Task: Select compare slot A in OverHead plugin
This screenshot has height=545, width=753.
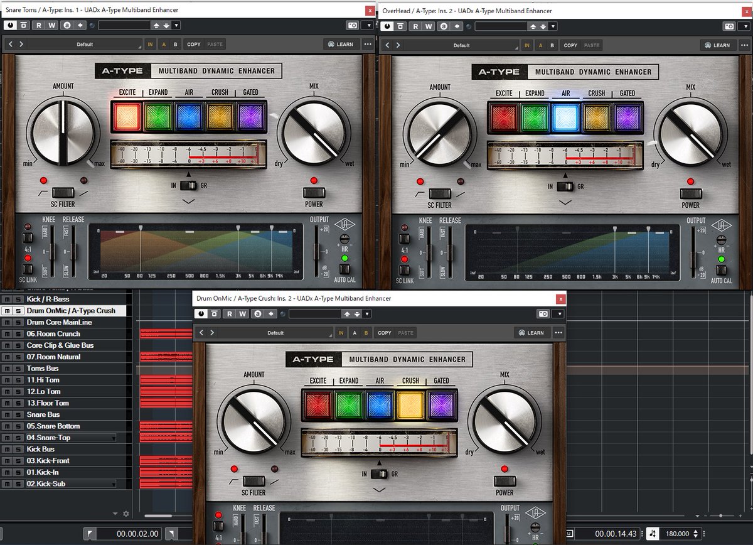Action: (x=541, y=45)
